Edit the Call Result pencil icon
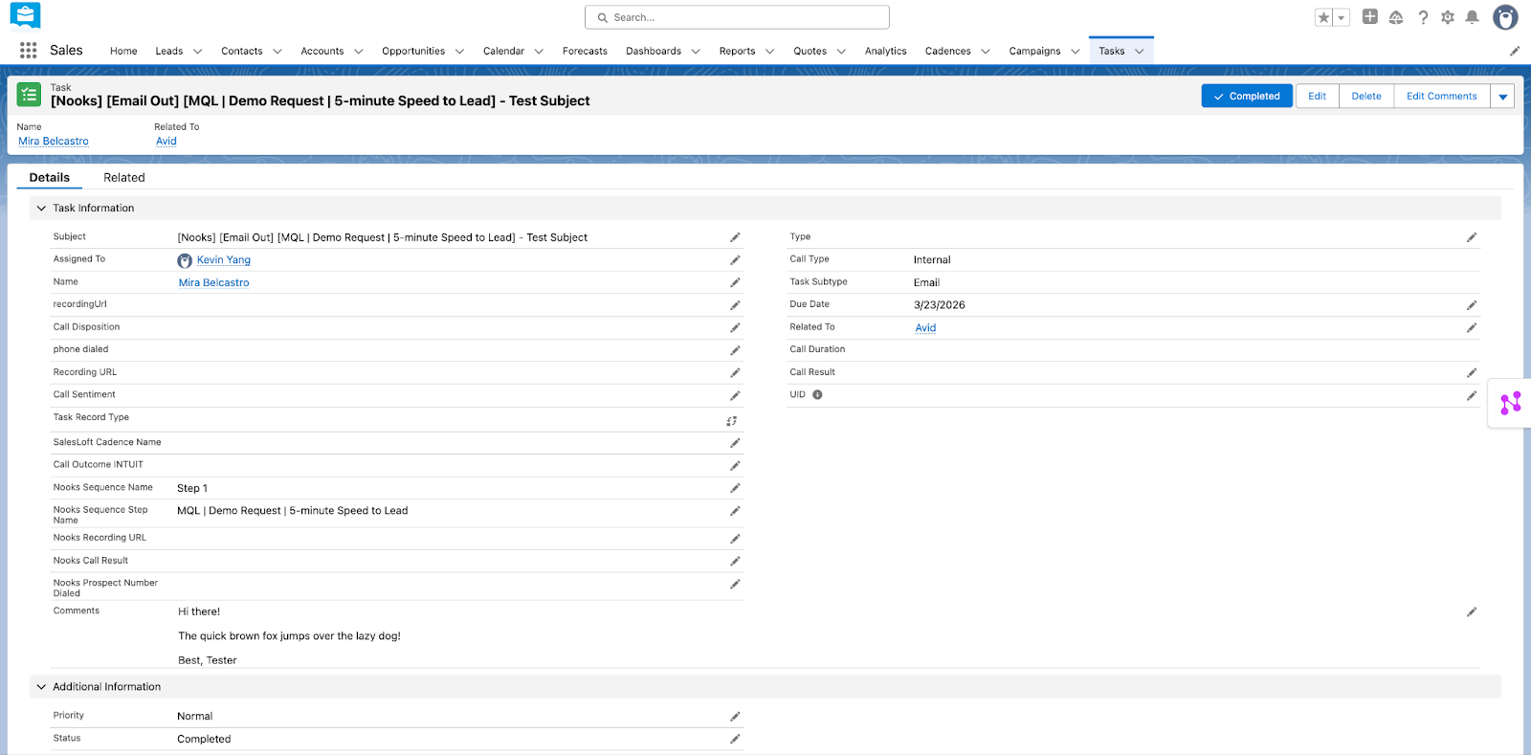The width and height of the screenshot is (1531, 755). [1472, 373]
